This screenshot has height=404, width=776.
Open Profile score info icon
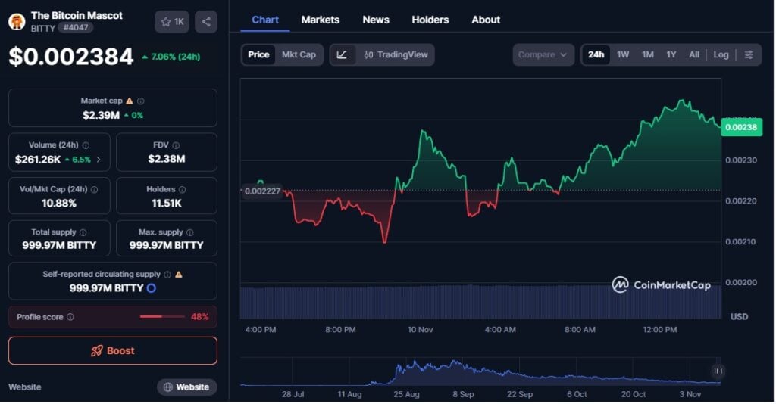pos(70,317)
